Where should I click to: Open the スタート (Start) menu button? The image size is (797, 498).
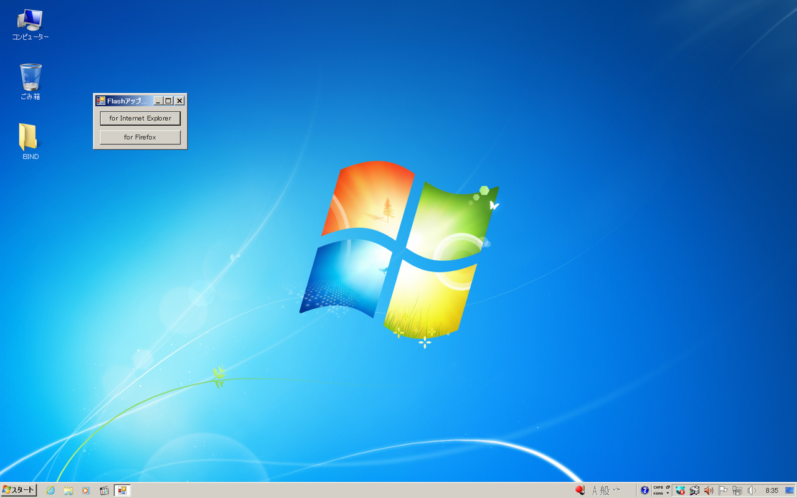(x=19, y=491)
